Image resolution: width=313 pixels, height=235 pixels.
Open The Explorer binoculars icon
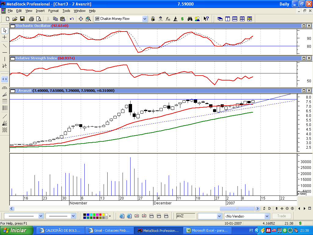pyautogui.click(x=190, y=19)
